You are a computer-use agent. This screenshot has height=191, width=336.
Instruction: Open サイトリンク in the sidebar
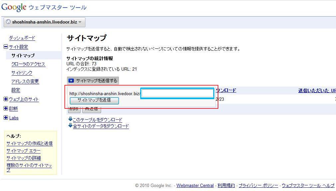pyautogui.click(x=22, y=73)
